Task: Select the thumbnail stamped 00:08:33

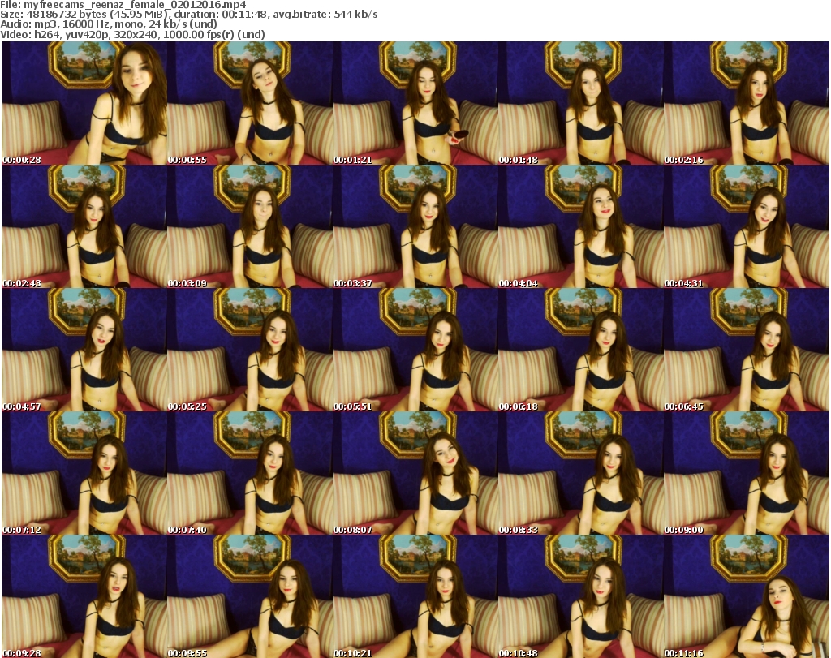Action: click(580, 473)
